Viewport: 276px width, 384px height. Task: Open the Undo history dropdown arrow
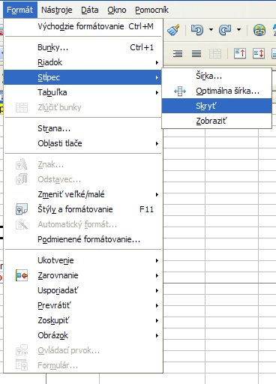(211, 30)
